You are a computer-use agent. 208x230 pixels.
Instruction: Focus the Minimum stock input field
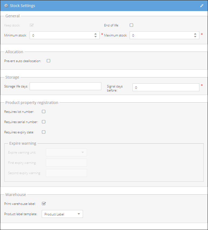click(62, 35)
